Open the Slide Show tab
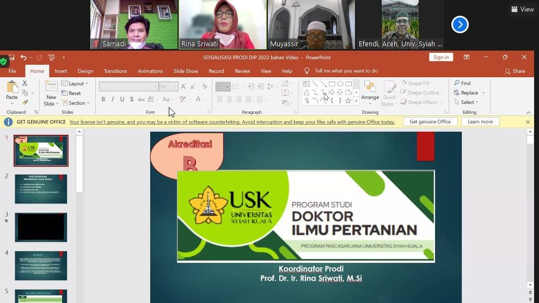This screenshot has height=303, width=539. (x=186, y=71)
